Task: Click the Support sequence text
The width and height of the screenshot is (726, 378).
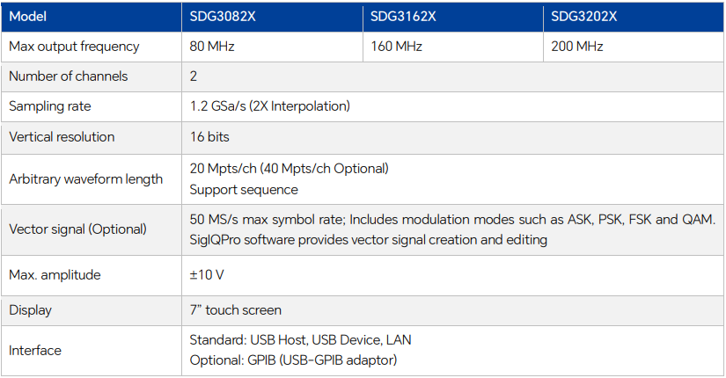Action: (x=244, y=190)
